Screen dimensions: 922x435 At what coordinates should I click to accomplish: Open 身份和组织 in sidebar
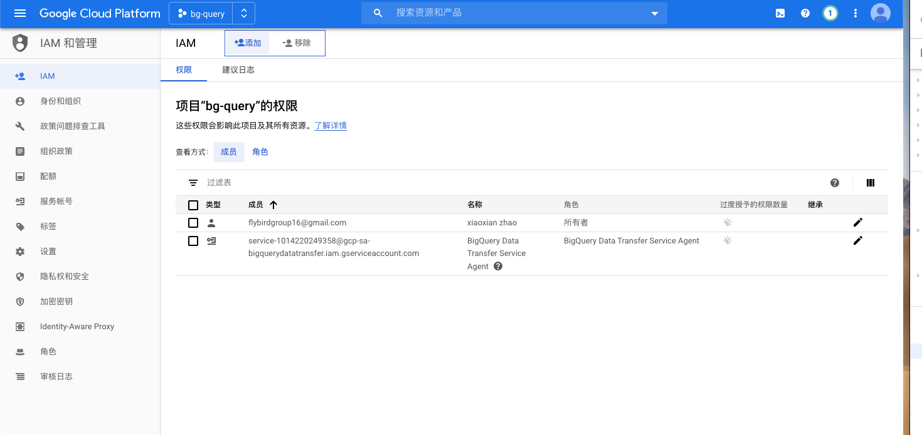coord(80,101)
